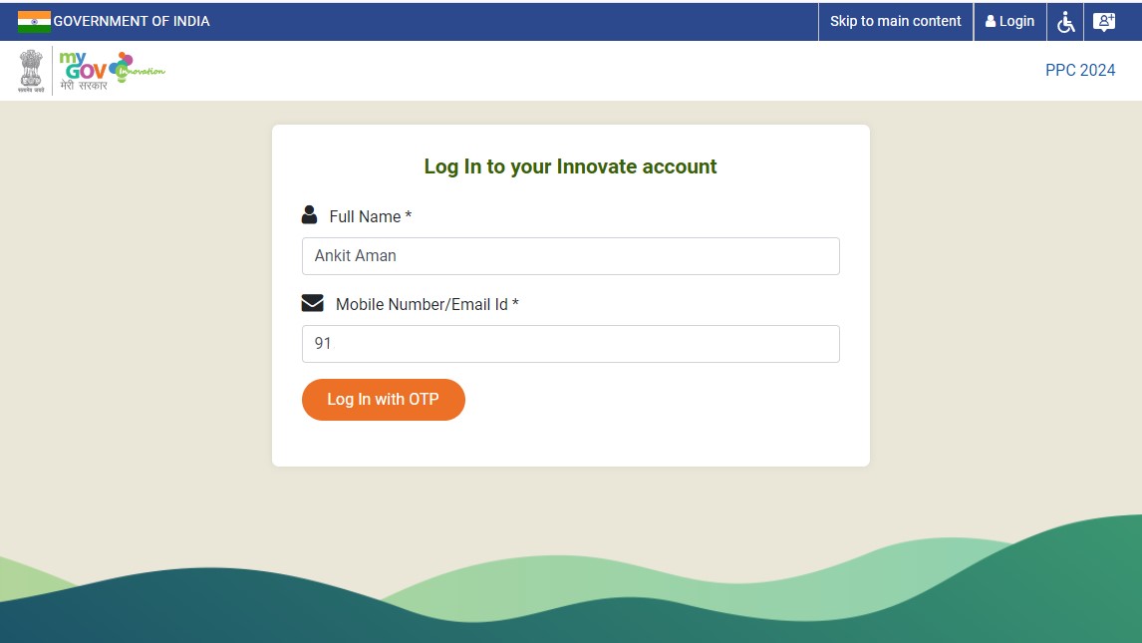Focus the Mobile Number/Email Id field
Screen dimensions: 1142x643
(x=570, y=344)
